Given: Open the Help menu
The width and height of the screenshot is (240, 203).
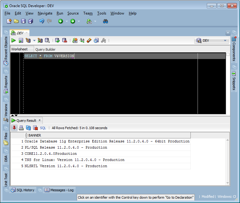Looking at the screenshot, I should point(133,13).
